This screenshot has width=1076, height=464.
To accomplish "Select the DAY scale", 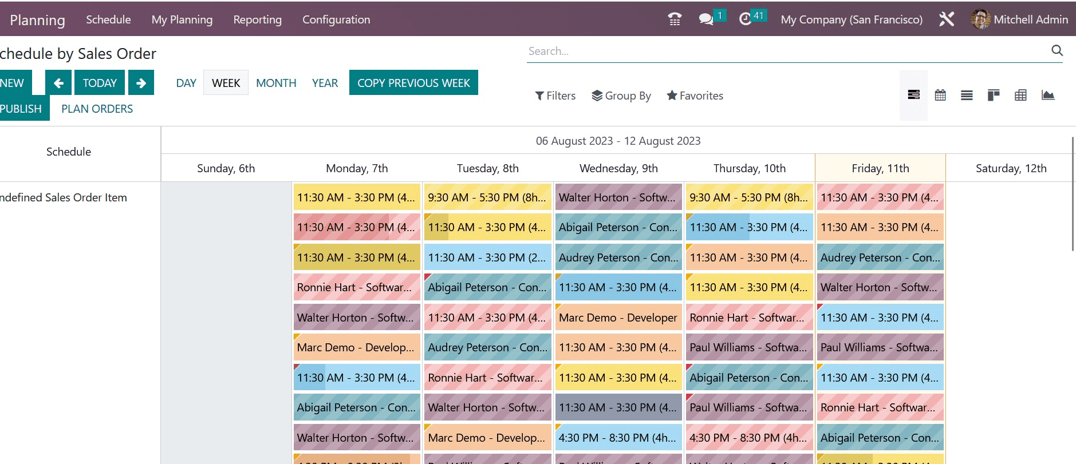I will point(186,83).
